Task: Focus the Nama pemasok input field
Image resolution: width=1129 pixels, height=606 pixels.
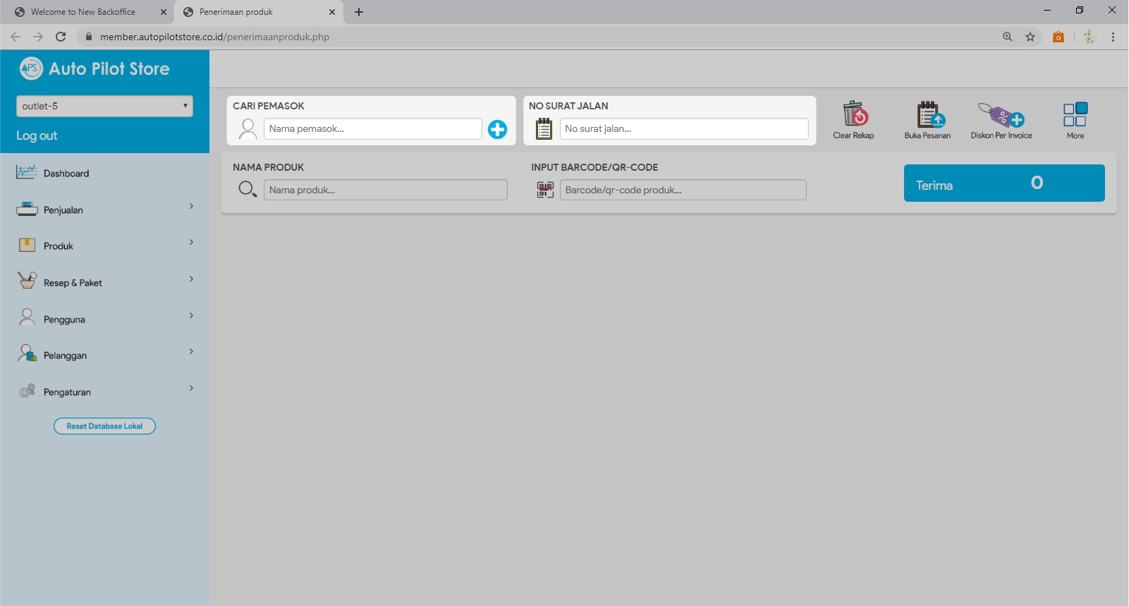Action: pos(372,129)
